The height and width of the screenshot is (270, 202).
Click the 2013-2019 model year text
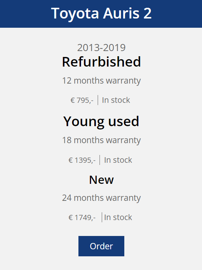pyautogui.click(x=101, y=47)
